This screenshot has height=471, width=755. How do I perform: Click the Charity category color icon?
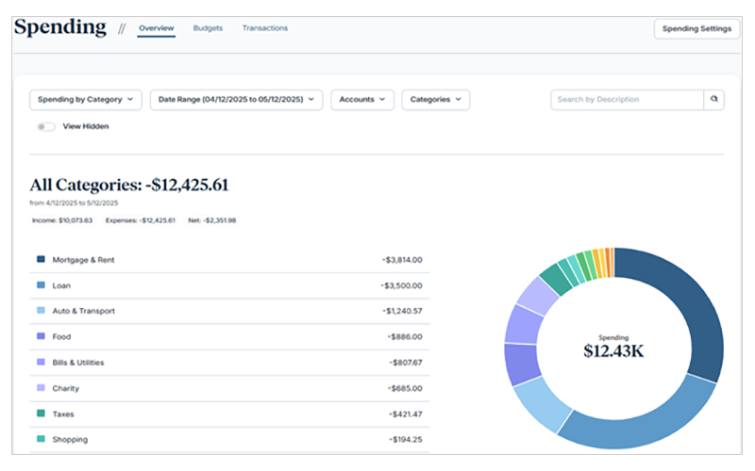coord(41,388)
